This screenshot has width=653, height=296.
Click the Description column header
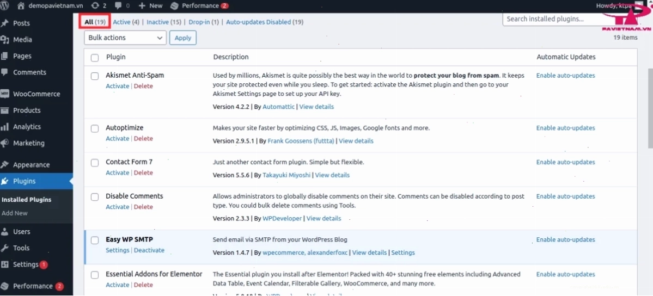[231, 57]
